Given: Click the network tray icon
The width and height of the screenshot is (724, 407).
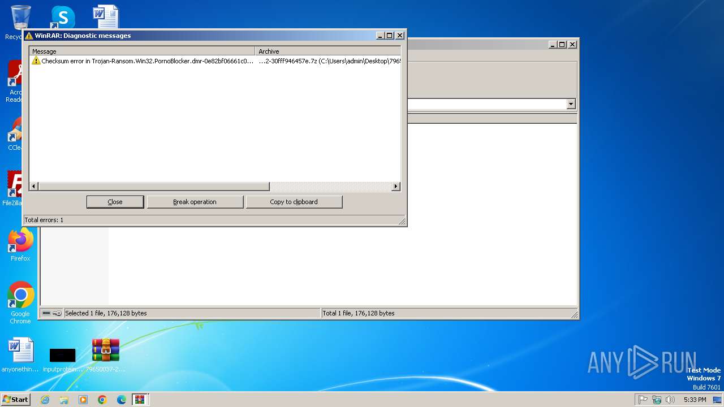Looking at the screenshot, I should point(657,400).
